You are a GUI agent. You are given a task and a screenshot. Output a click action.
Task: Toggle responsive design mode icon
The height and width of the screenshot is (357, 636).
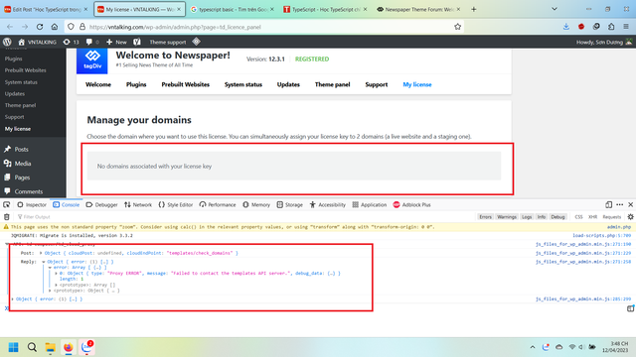[x=608, y=205]
